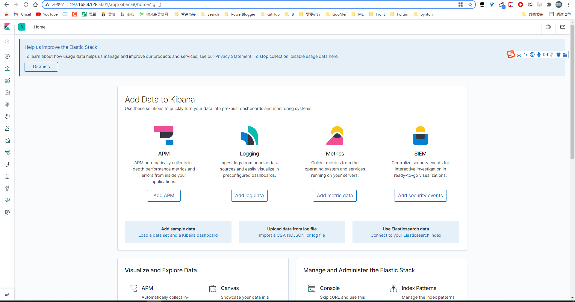Open the Gmail bookmark
This screenshot has width=575, height=302.
(x=22, y=14)
